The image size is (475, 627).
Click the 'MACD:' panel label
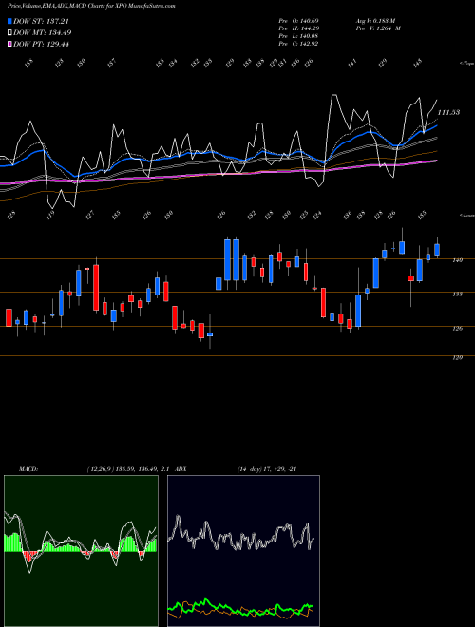tap(28, 469)
